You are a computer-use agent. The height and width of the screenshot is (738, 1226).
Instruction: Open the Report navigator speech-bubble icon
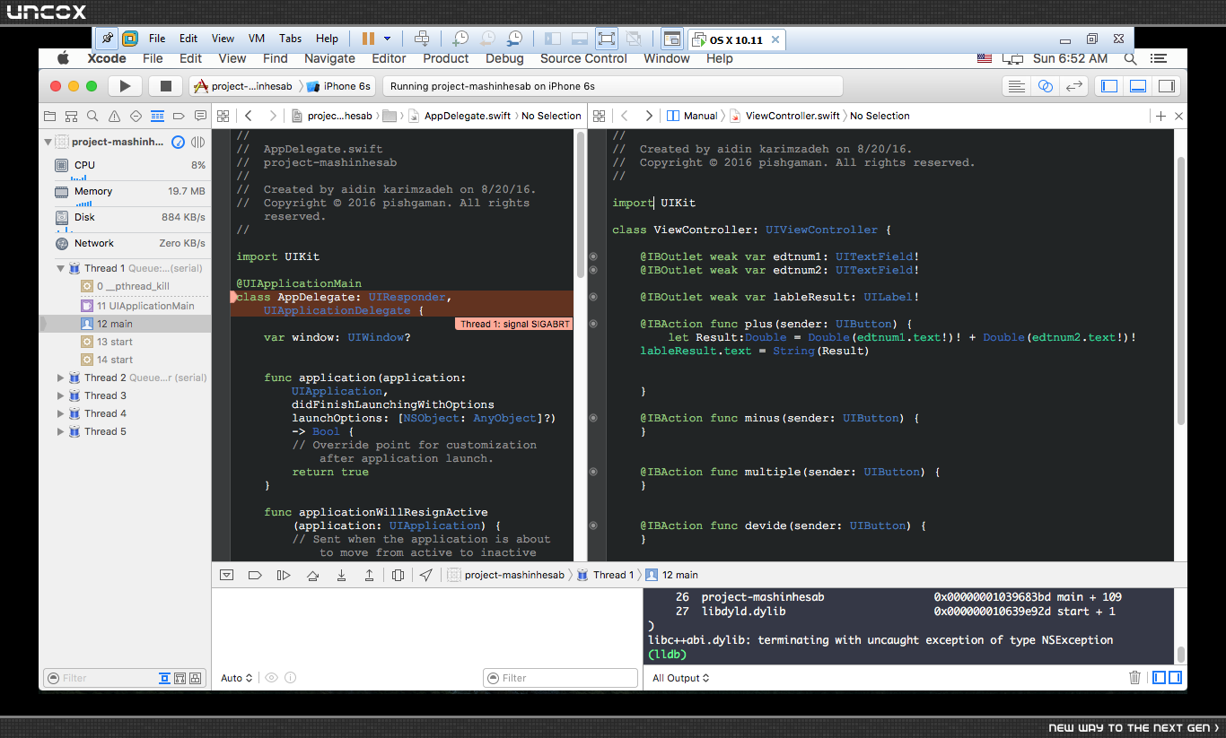[199, 116]
